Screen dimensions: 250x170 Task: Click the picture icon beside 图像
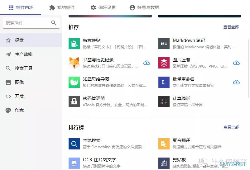(8, 83)
